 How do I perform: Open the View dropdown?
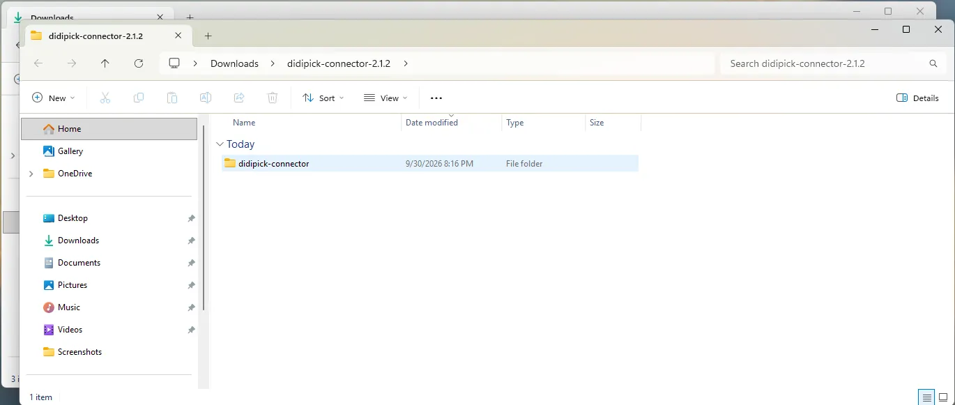click(385, 98)
